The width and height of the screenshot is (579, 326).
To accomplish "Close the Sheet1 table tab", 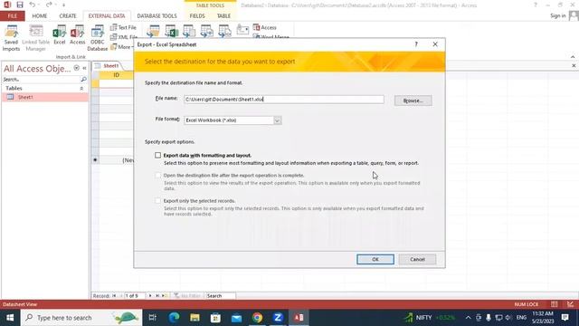I will tap(574, 65).
